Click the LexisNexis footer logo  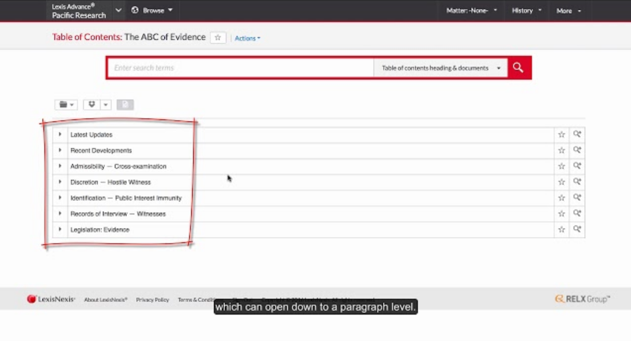(x=51, y=299)
